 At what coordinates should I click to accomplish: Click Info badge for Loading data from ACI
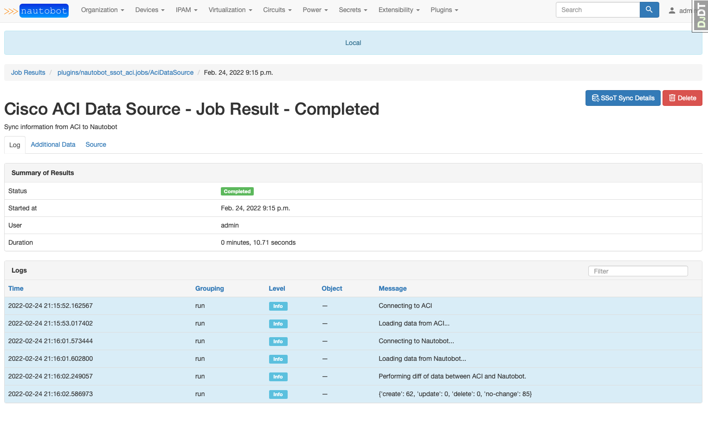coord(278,324)
